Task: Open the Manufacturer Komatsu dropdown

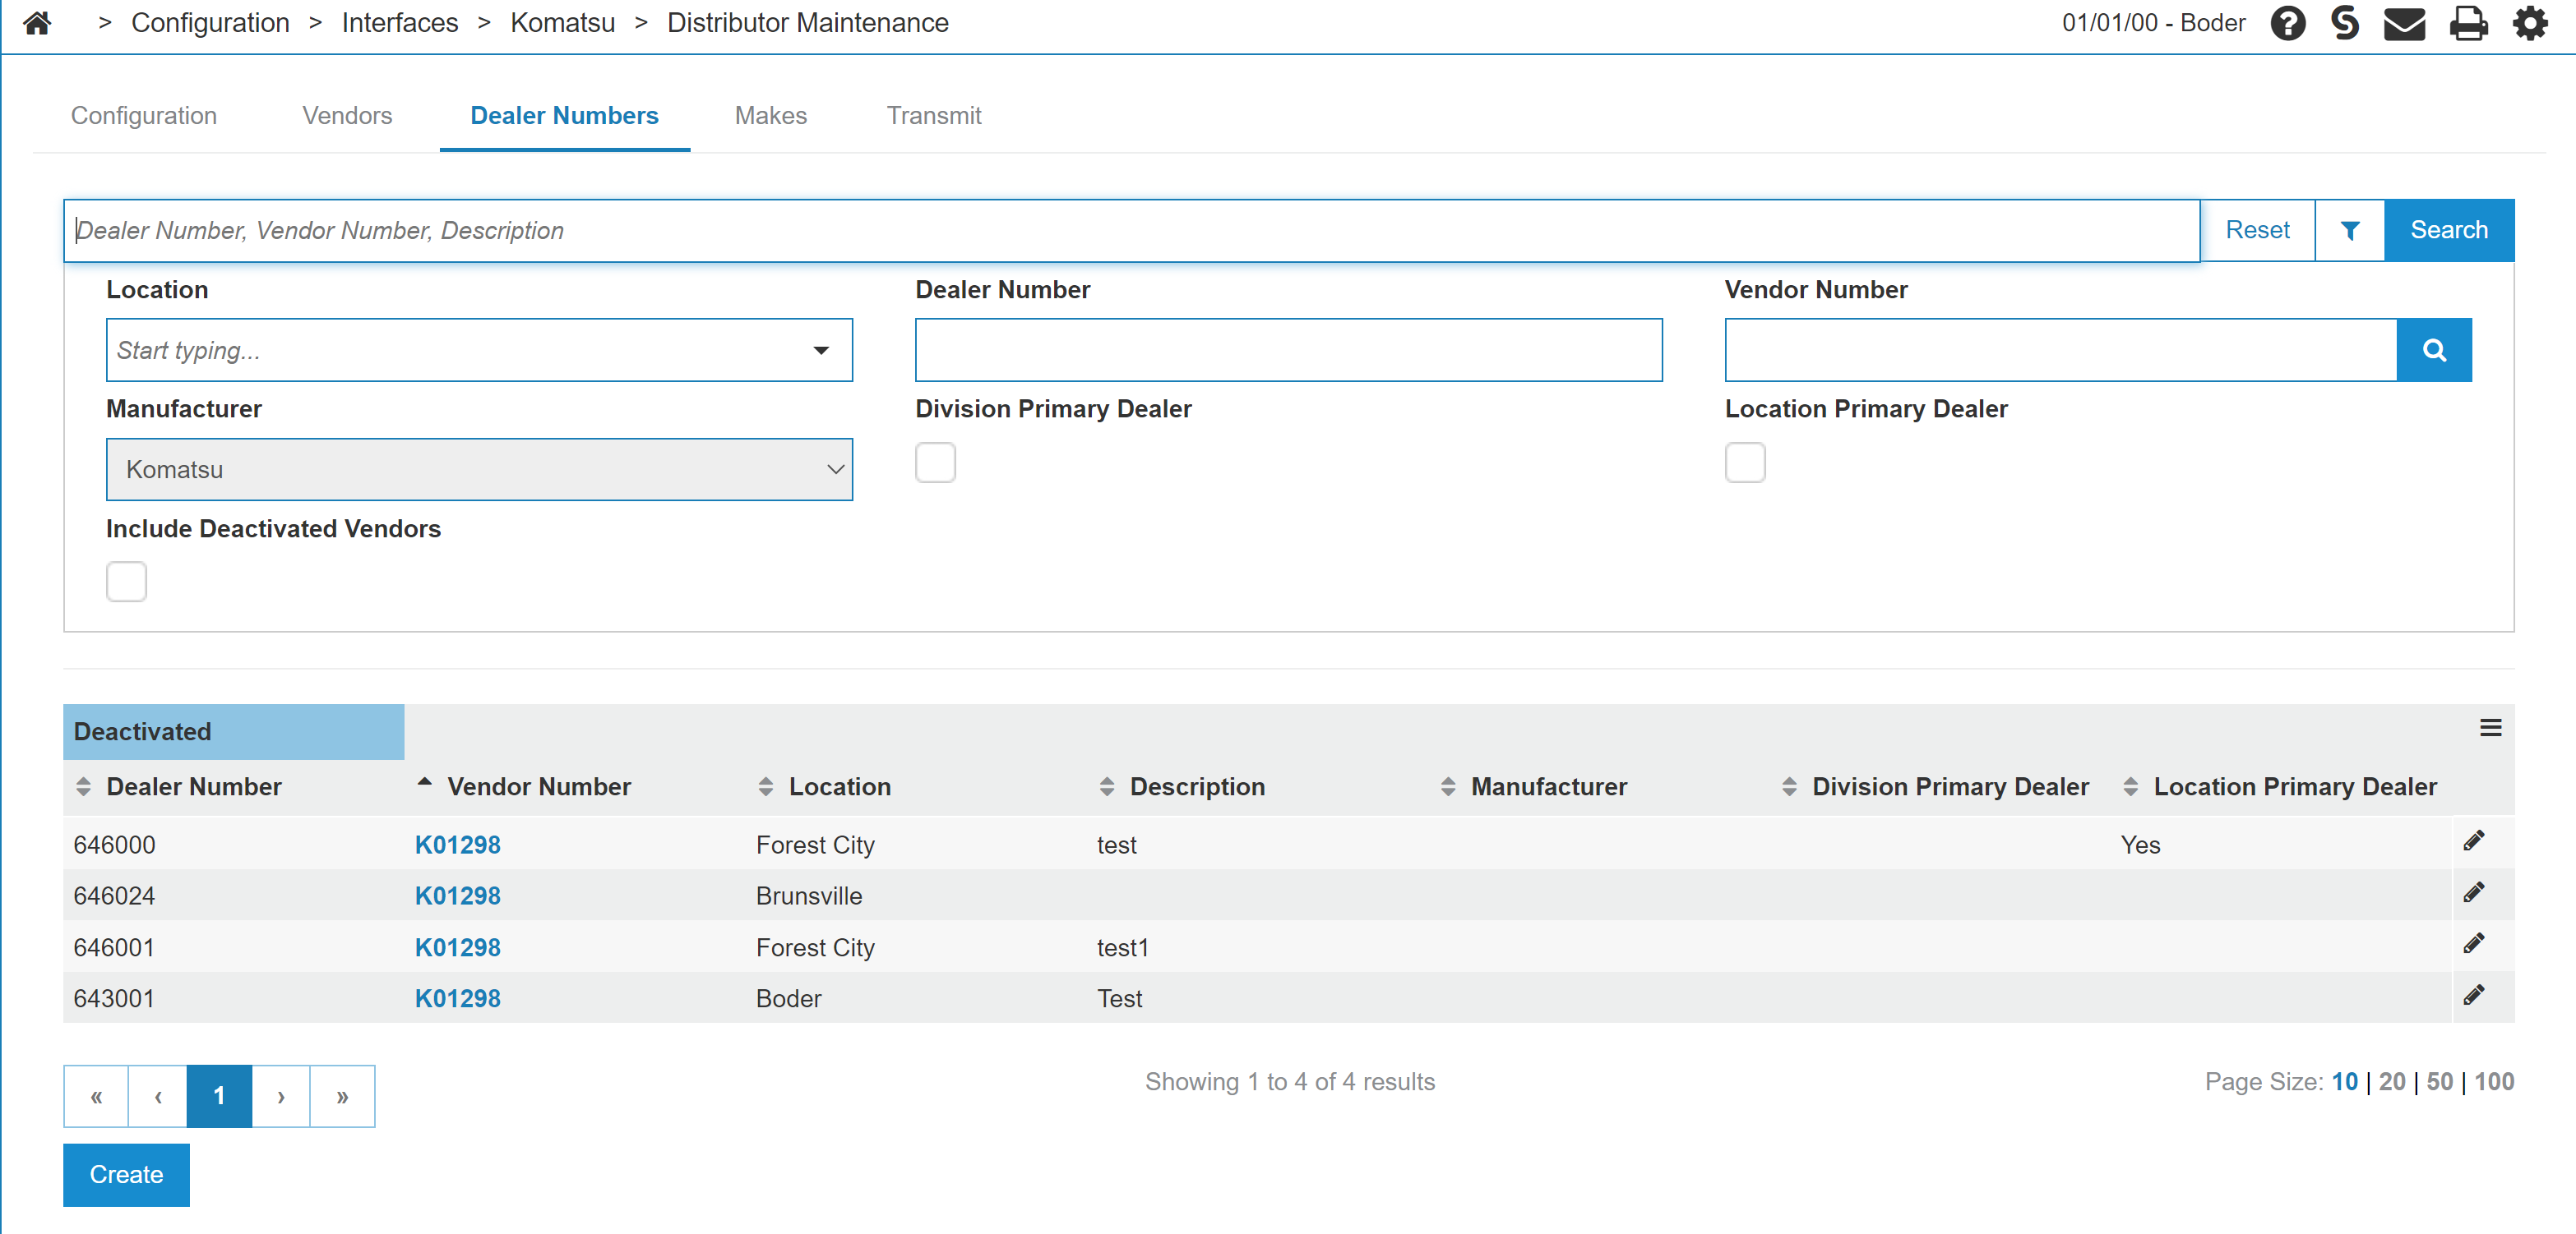Action: pyautogui.click(x=479, y=470)
